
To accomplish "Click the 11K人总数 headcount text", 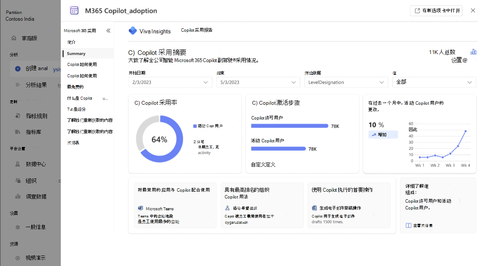I will pyautogui.click(x=442, y=52).
